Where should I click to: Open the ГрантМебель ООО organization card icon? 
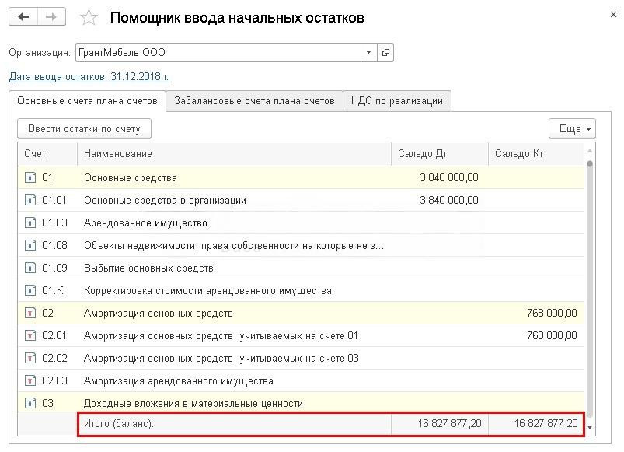(x=385, y=53)
